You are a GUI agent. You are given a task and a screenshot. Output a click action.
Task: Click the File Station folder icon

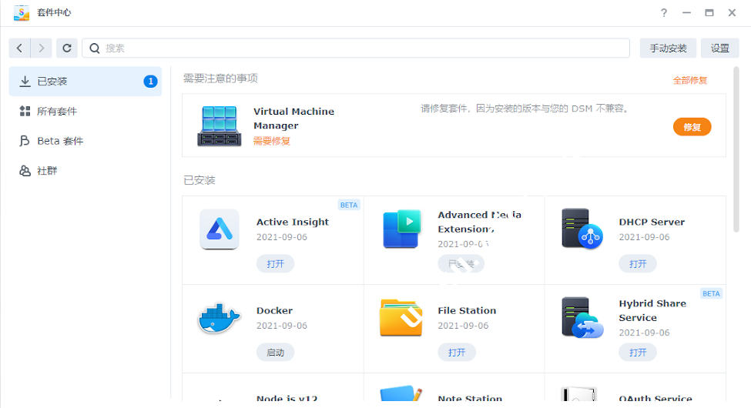coord(401,318)
